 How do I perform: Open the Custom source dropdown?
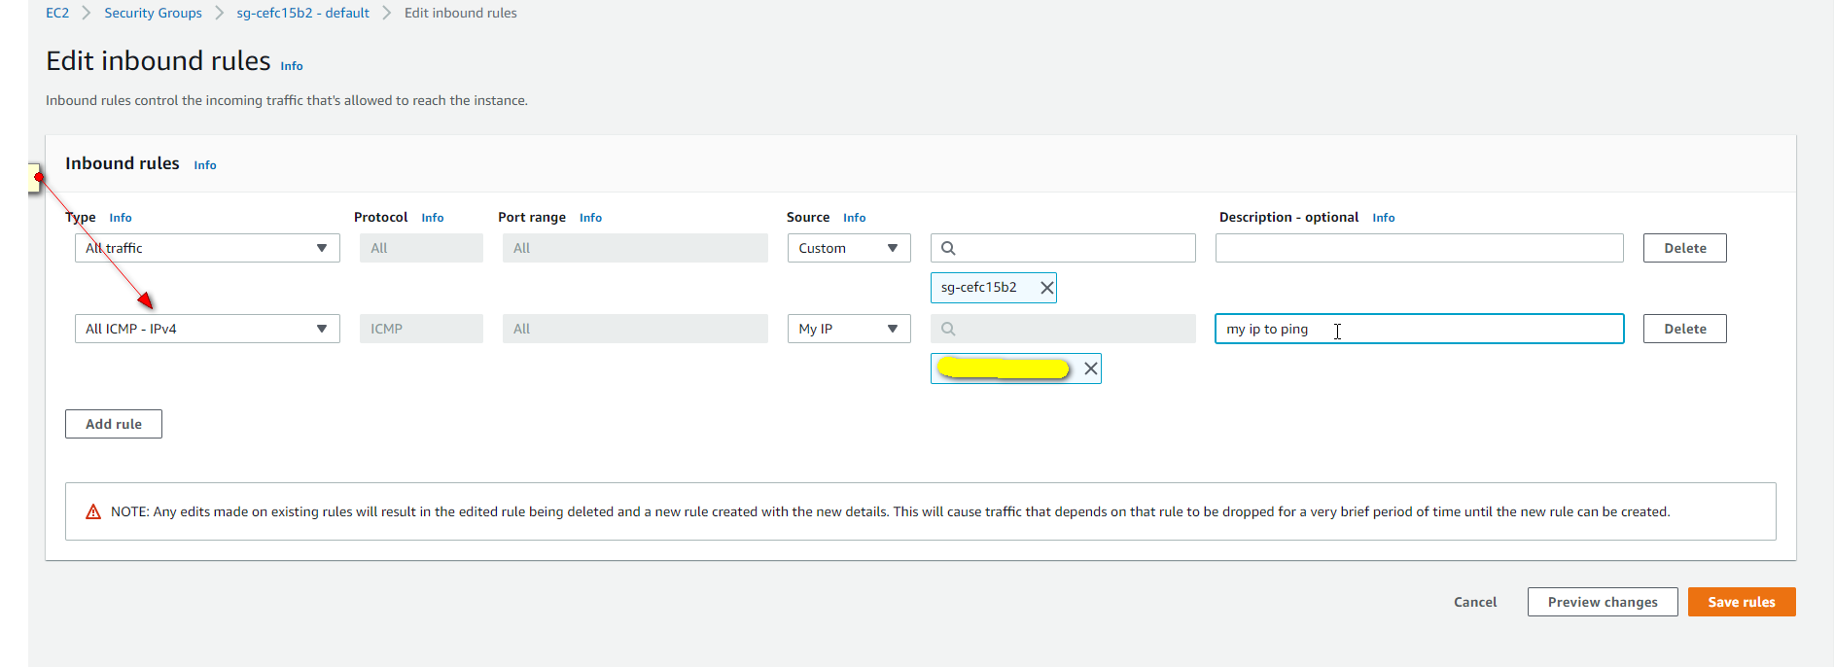[x=849, y=248]
